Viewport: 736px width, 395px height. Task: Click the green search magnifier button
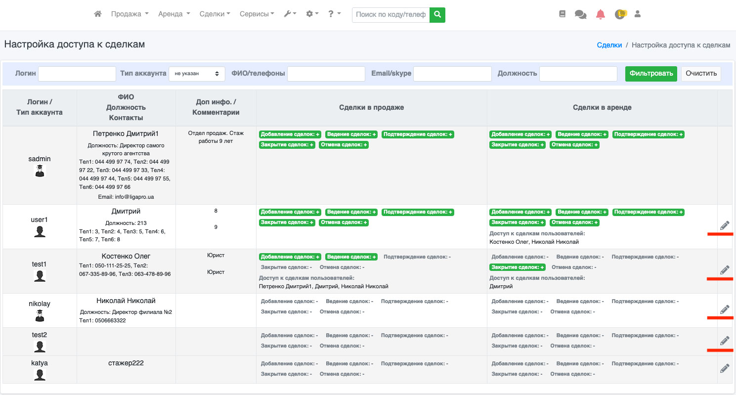(x=437, y=15)
